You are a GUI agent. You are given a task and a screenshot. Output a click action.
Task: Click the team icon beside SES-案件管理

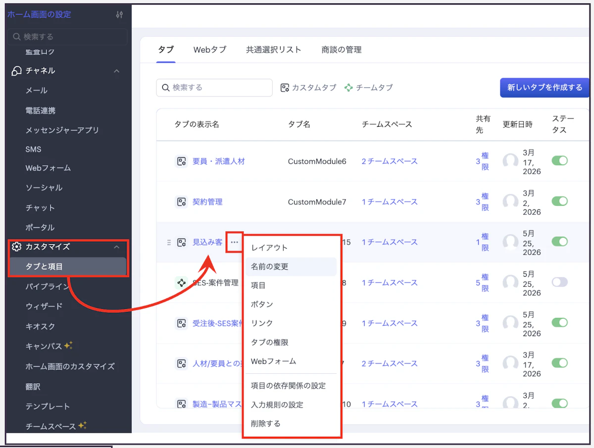tap(182, 283)
